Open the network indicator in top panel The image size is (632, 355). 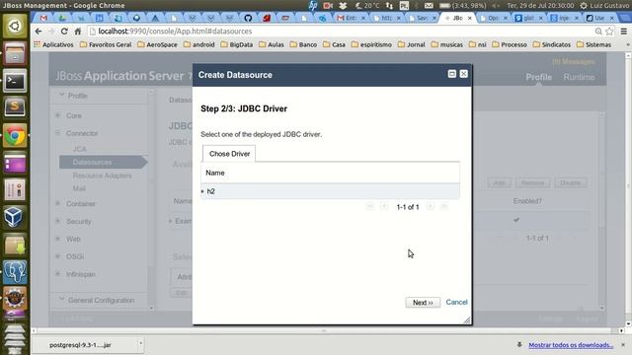[389, 5]
